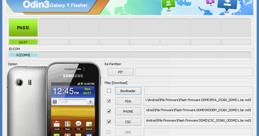Click the empty Bootloader path field
Screen dimensions: 259x136
tap(198, 91)
